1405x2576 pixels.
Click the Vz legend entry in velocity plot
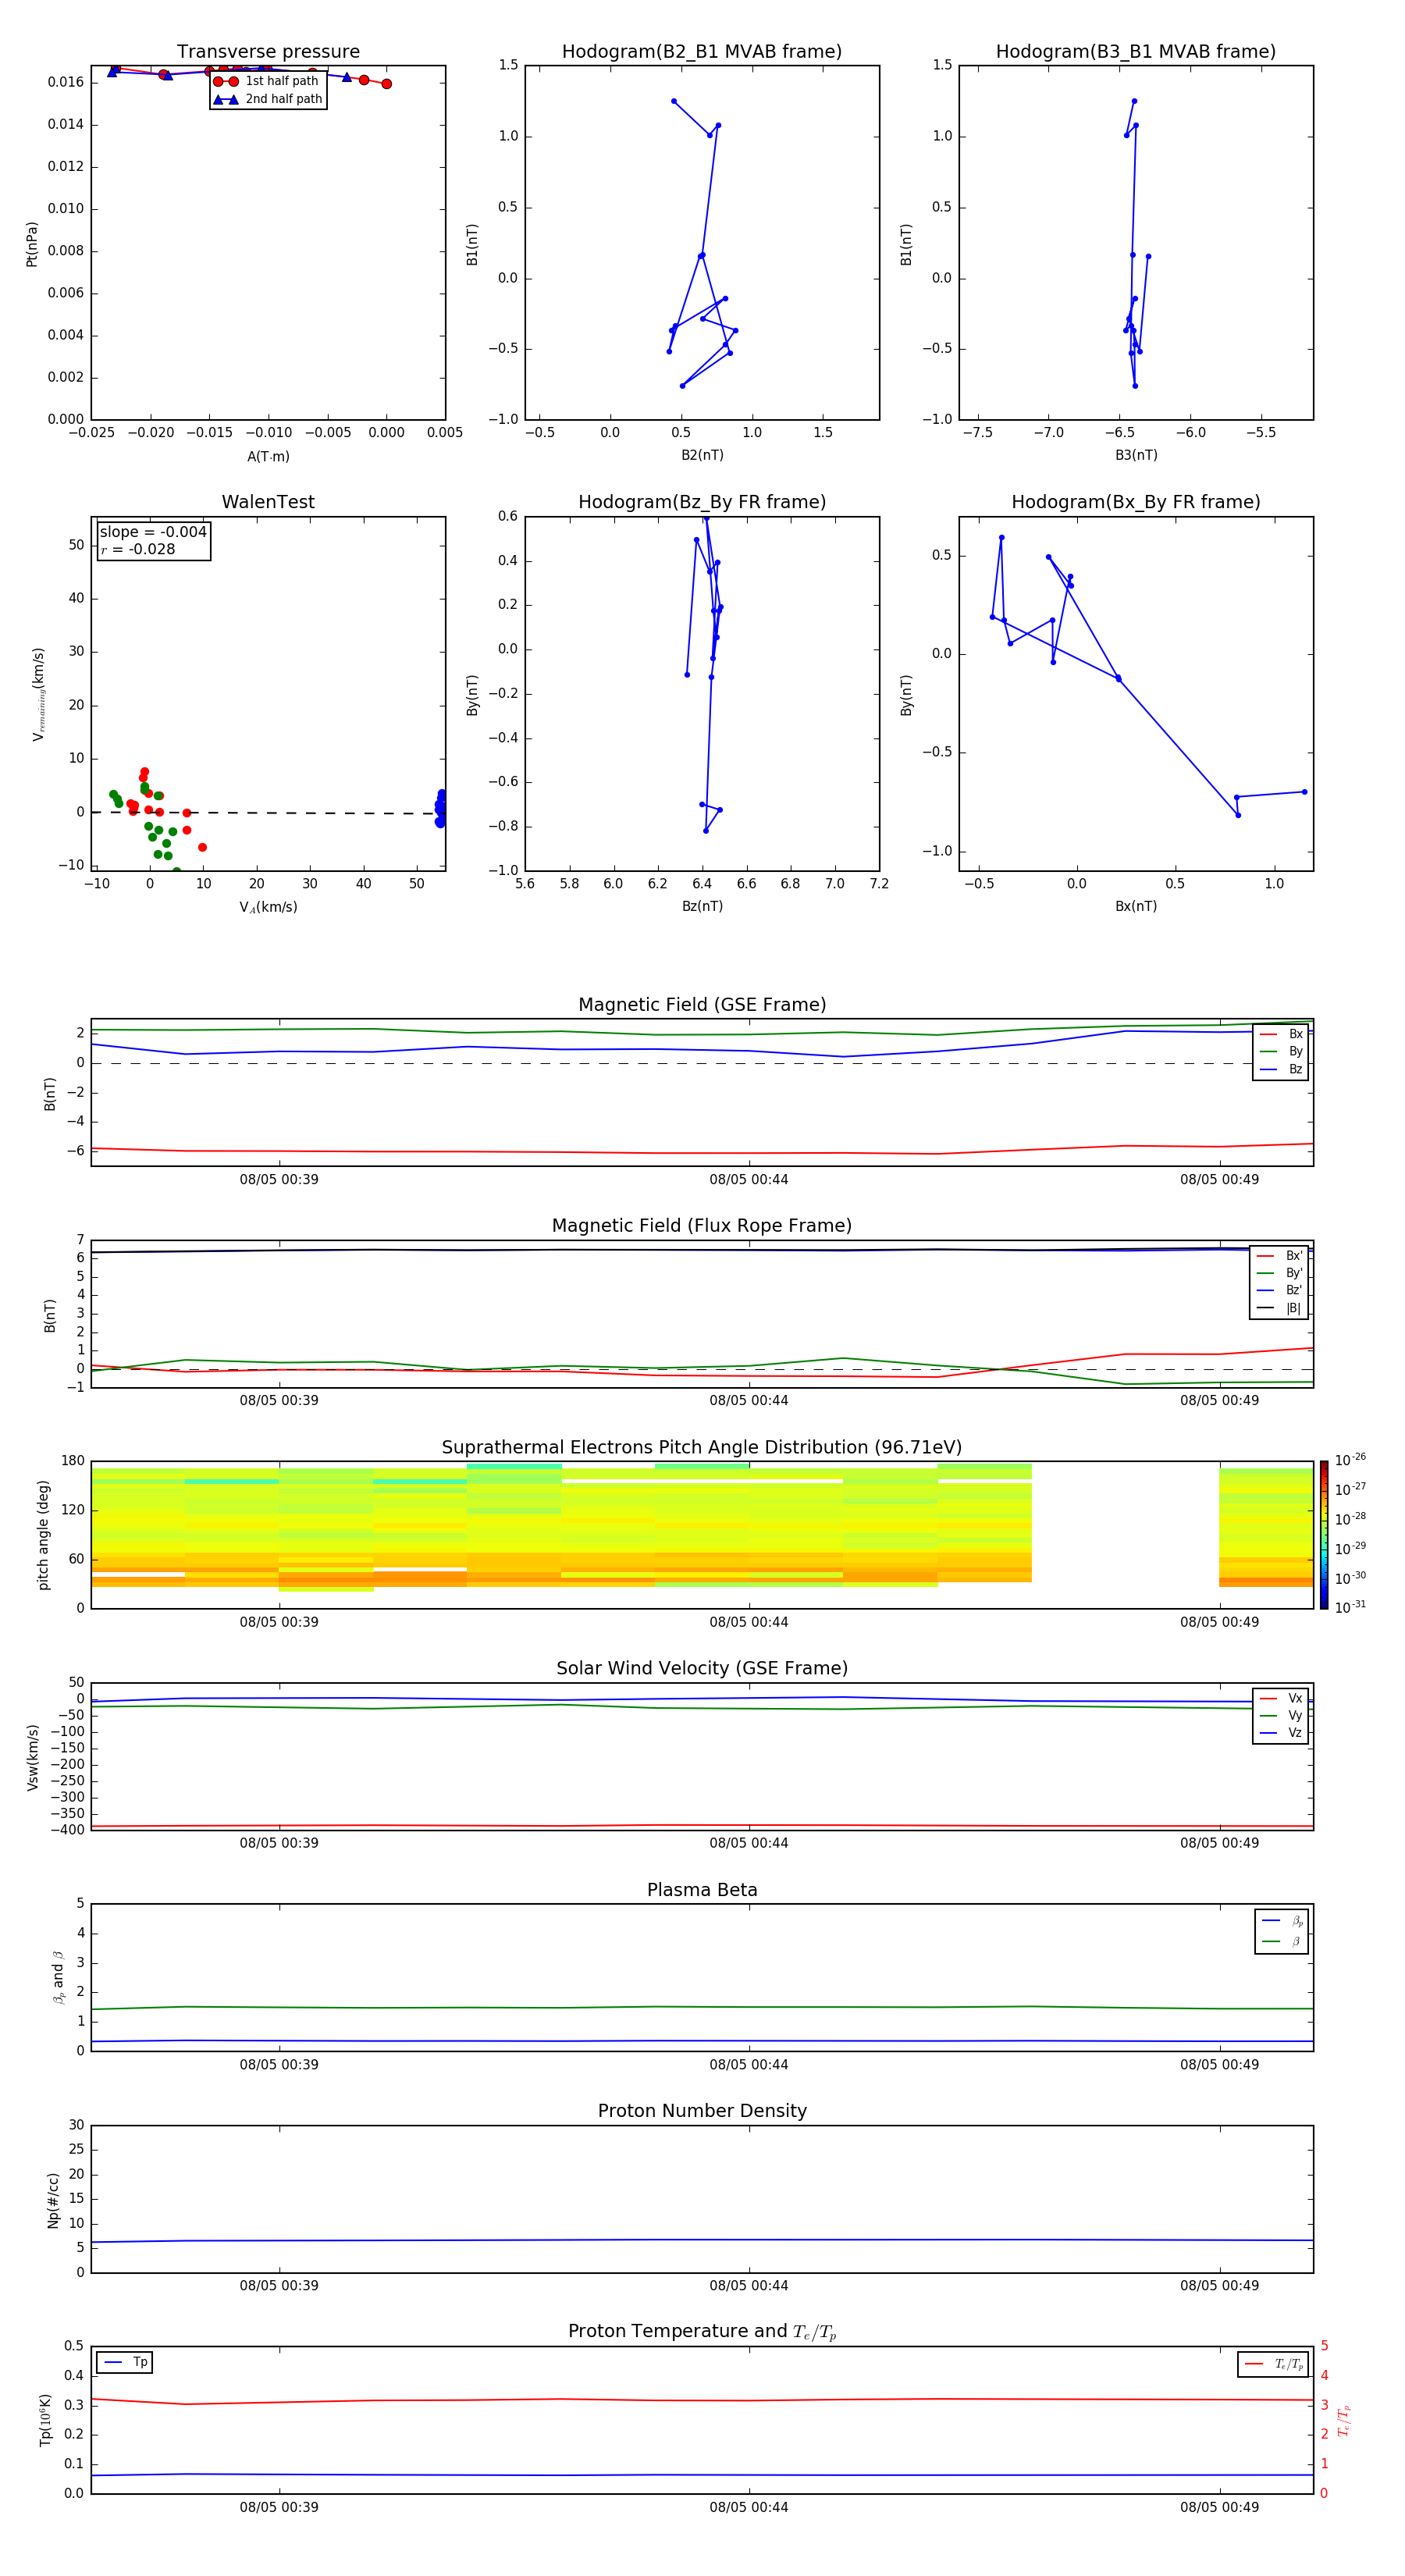tap(1281, 1733)
